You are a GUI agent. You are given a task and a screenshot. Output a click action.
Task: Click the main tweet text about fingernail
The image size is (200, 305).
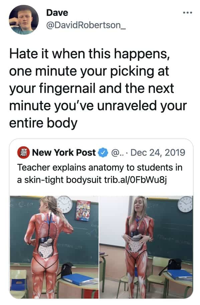98,89
